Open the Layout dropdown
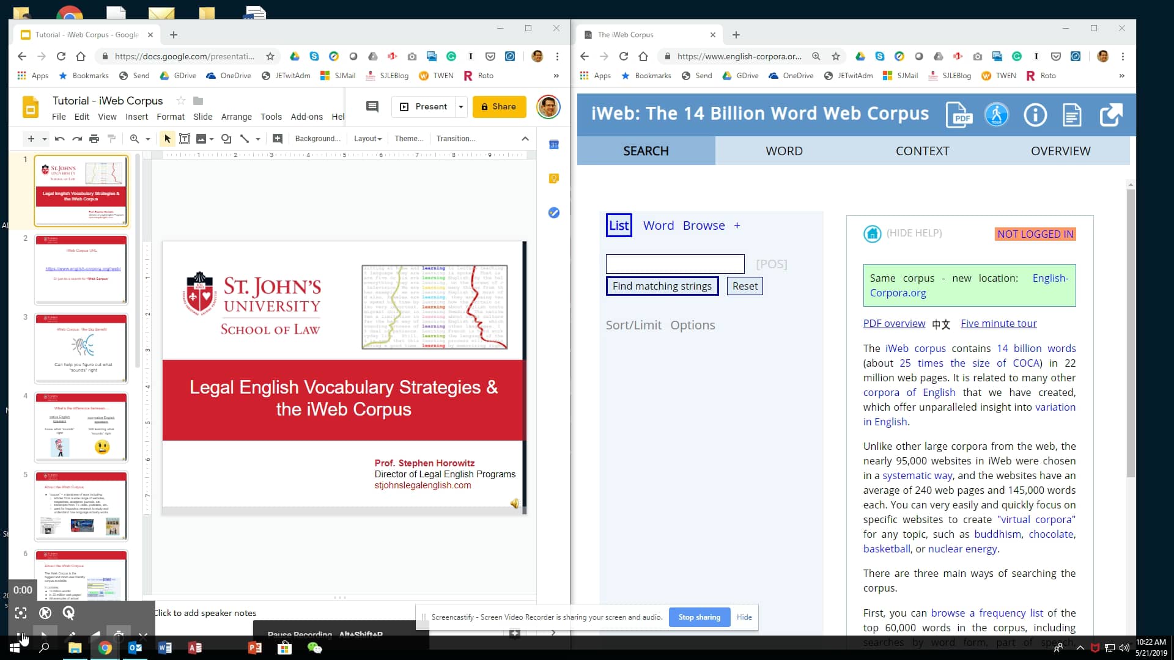1174x660 pixels. pos(367,139)
